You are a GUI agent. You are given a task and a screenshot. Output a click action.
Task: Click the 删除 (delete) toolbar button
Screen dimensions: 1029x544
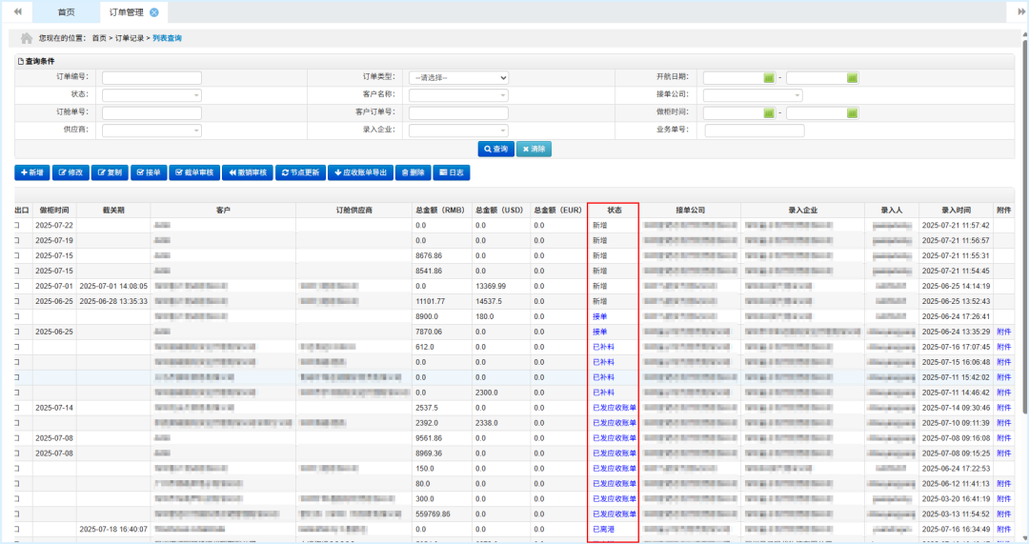point(412,172)
